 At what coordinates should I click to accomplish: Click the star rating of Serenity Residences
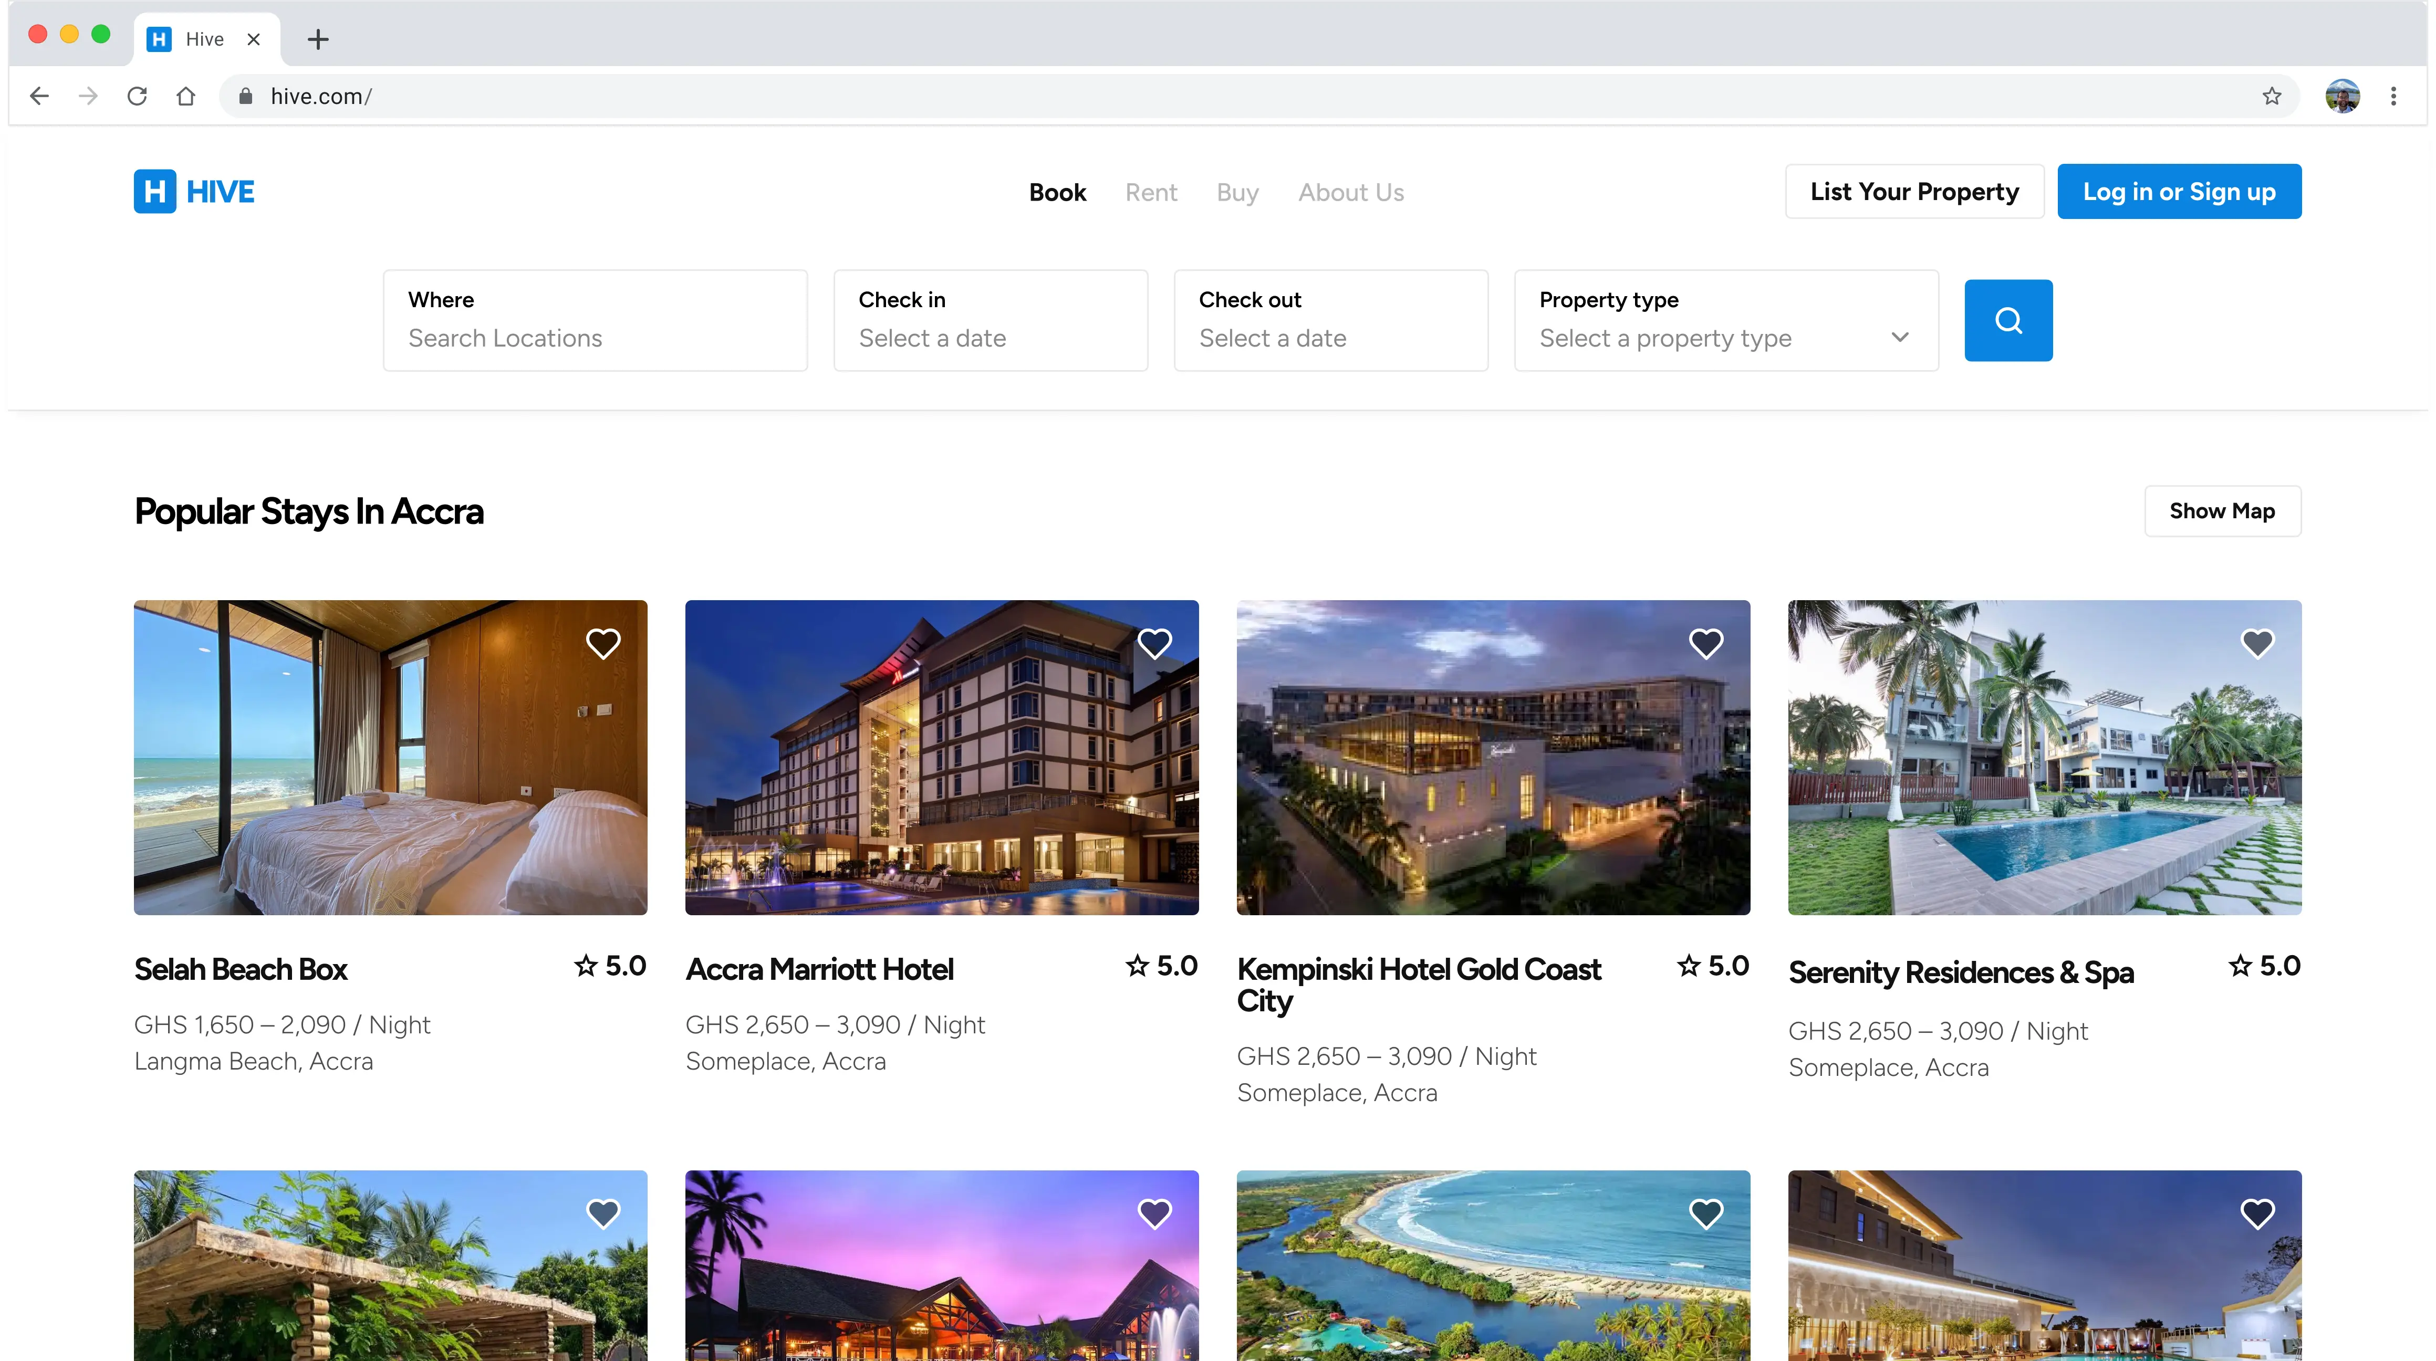coord(2264,966)
